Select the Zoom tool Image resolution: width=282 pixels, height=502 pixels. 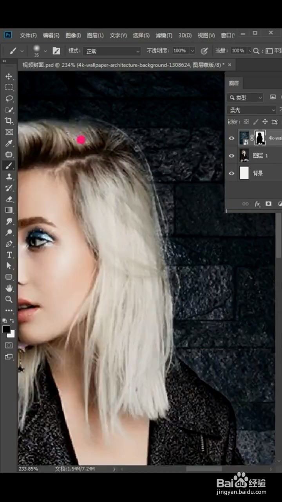(x=9, y=299)
